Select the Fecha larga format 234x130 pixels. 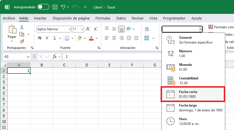click(193, 108)
